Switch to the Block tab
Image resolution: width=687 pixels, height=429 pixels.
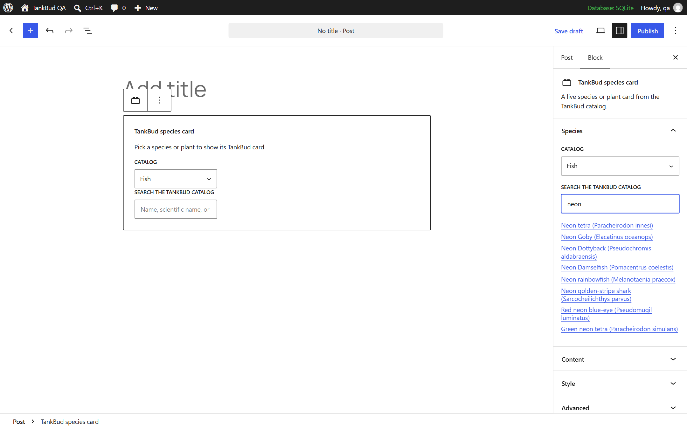[595, 58]
